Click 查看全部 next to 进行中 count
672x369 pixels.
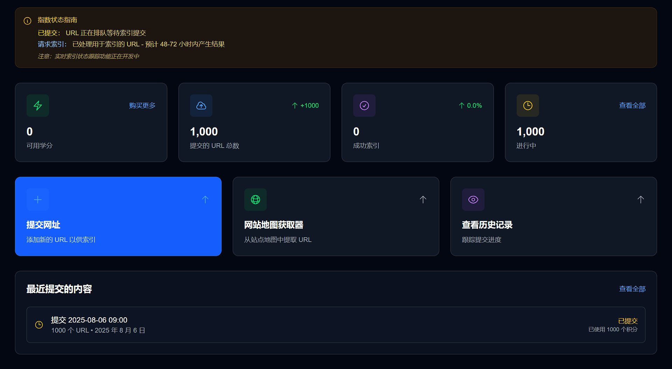click(632, 105)
